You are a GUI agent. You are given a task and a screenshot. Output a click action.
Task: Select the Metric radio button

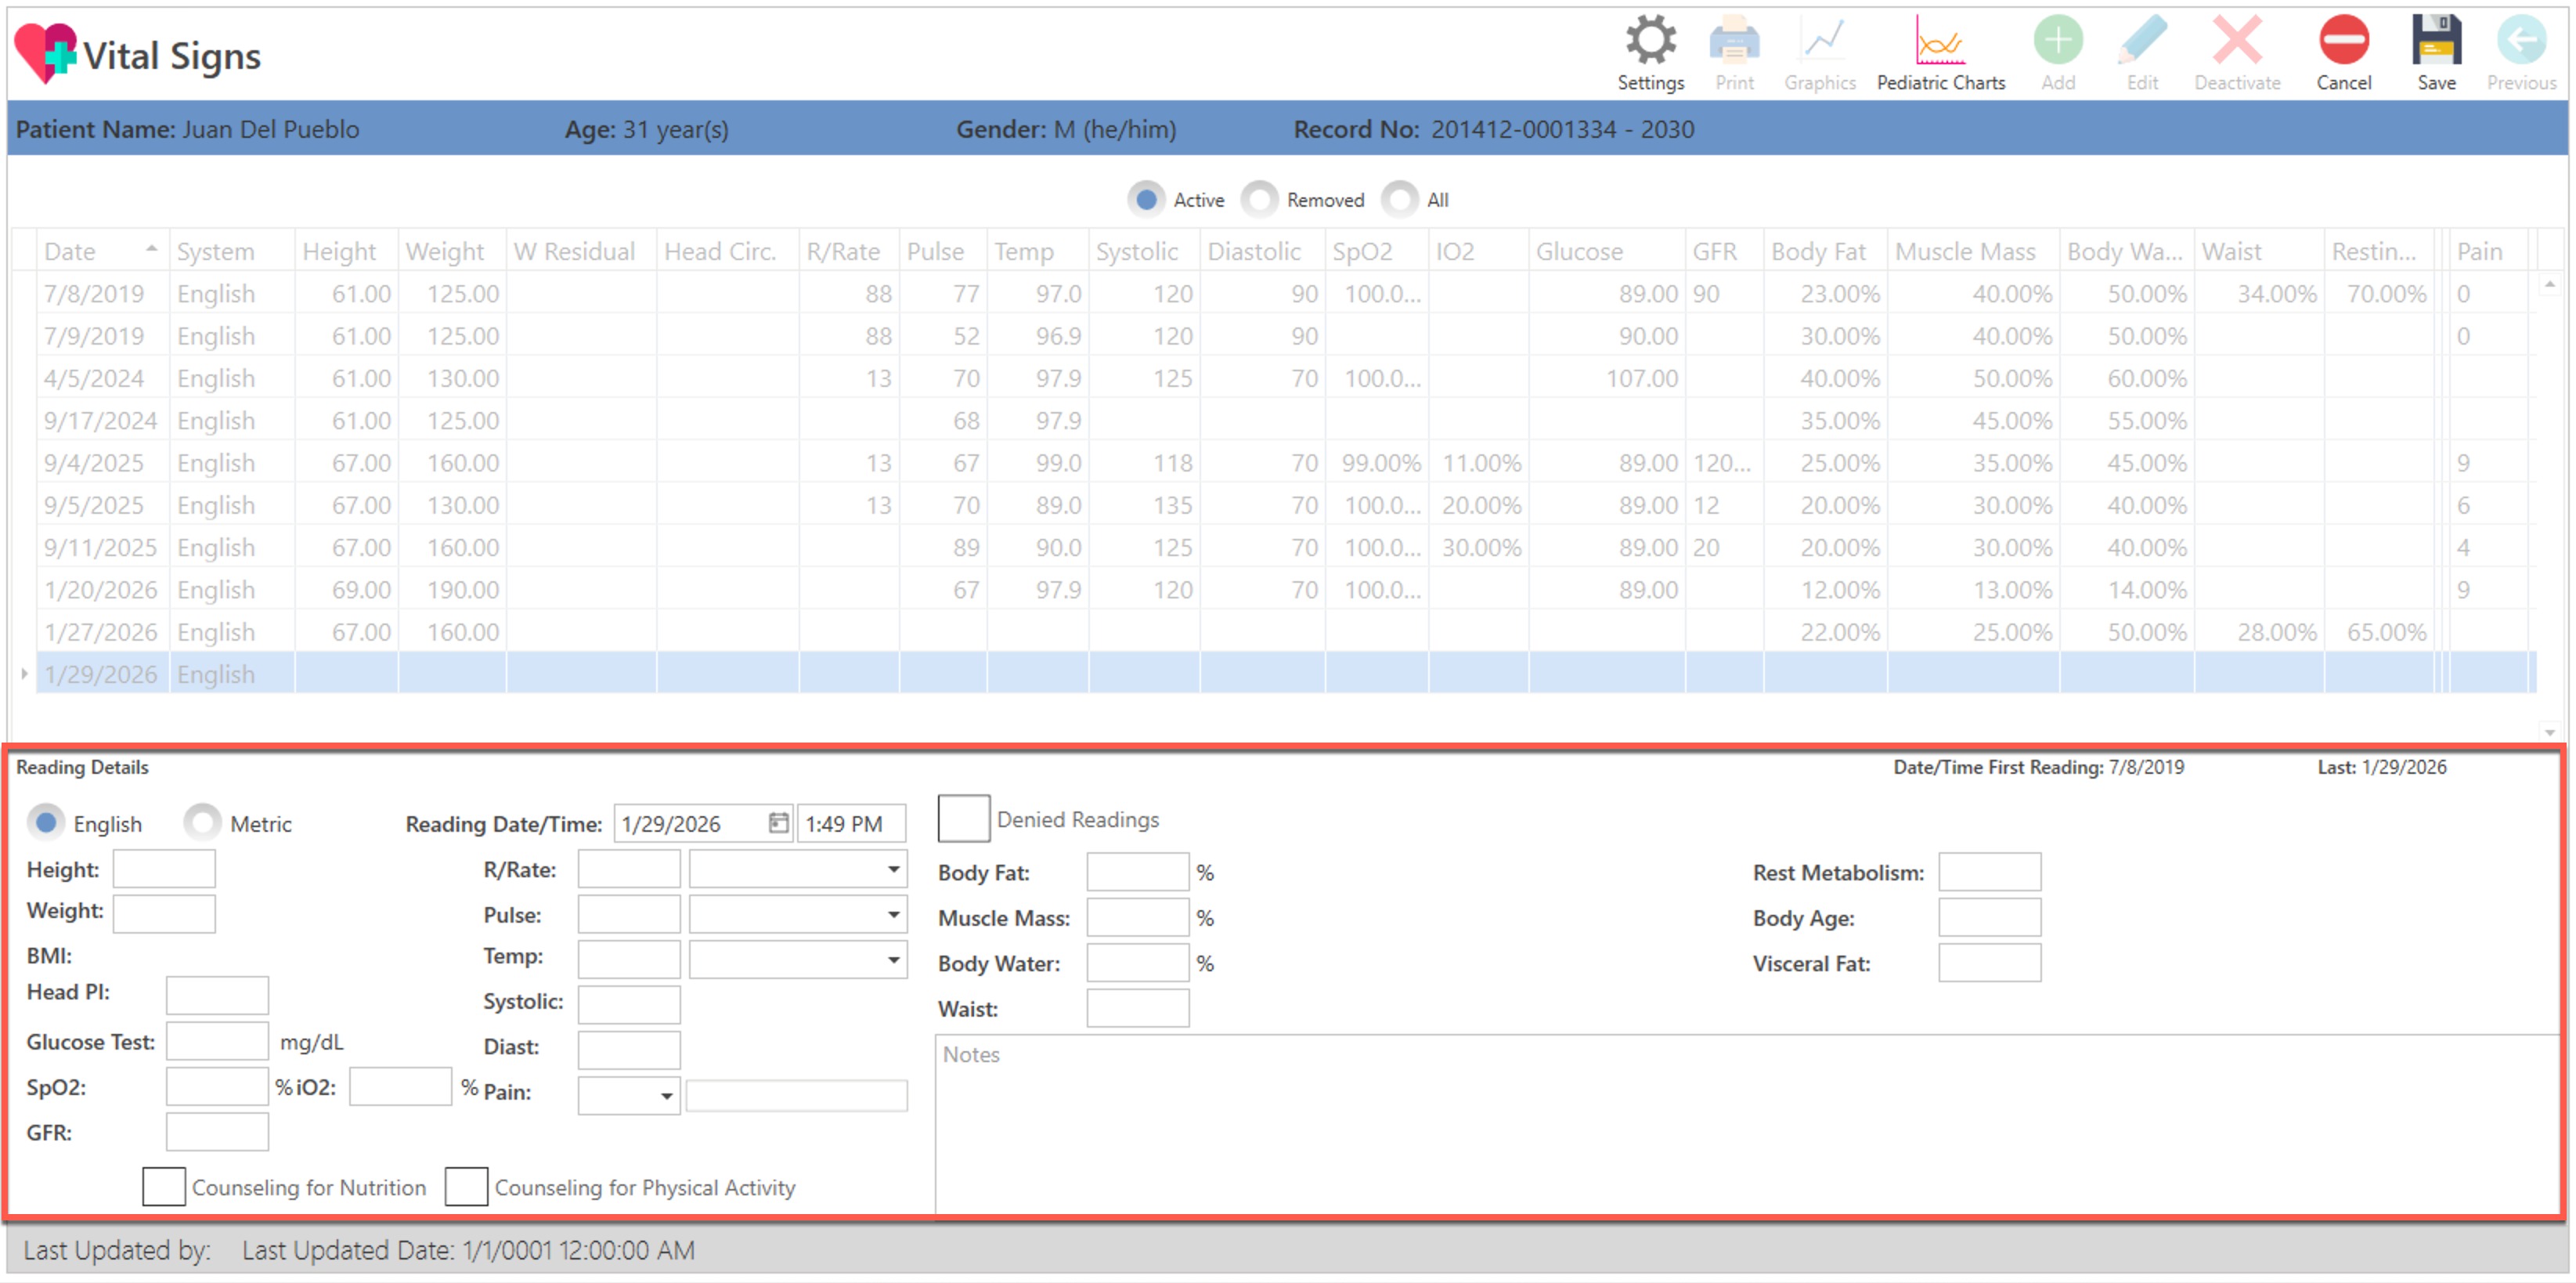click(203, 823)
